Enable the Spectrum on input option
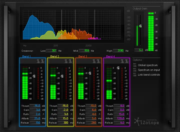Viewport: 180px width, 132px height. [135, 70]
